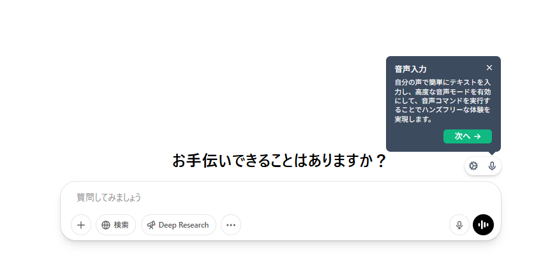Toggle the 検索 search mode
The image size is (550, 278).
point(115,224)
